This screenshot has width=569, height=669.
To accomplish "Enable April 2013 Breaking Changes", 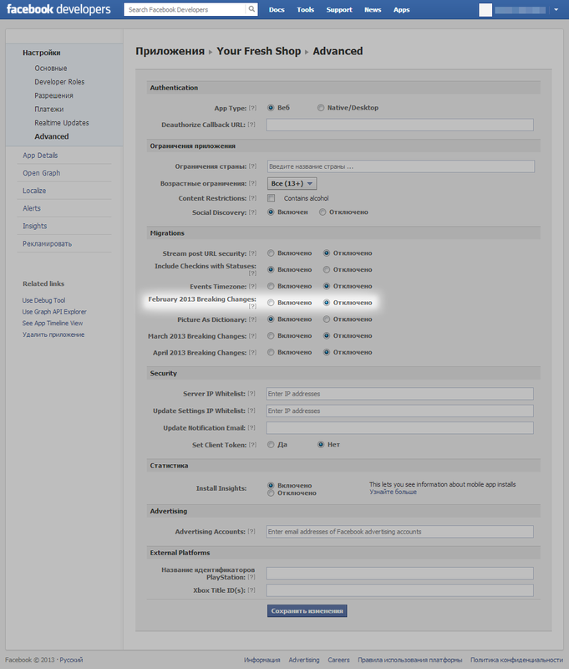I will pyautogui.click(x=271, y=352).
